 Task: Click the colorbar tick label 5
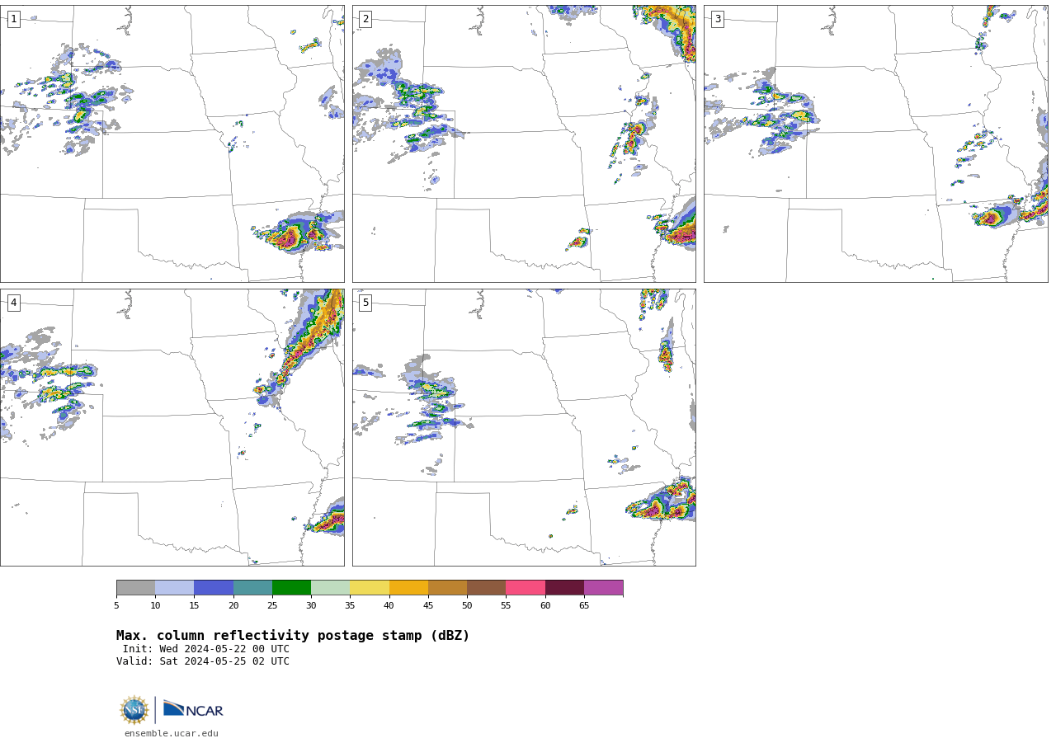click(x=116, y=606)
